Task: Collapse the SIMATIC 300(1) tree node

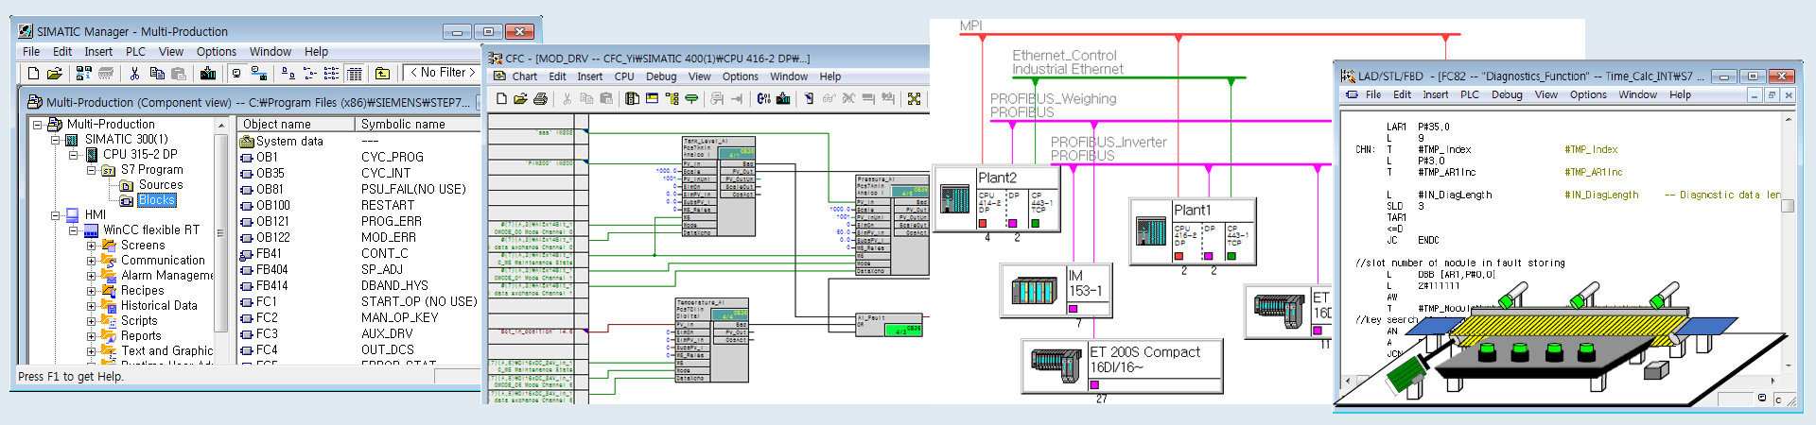Action: 55,140
